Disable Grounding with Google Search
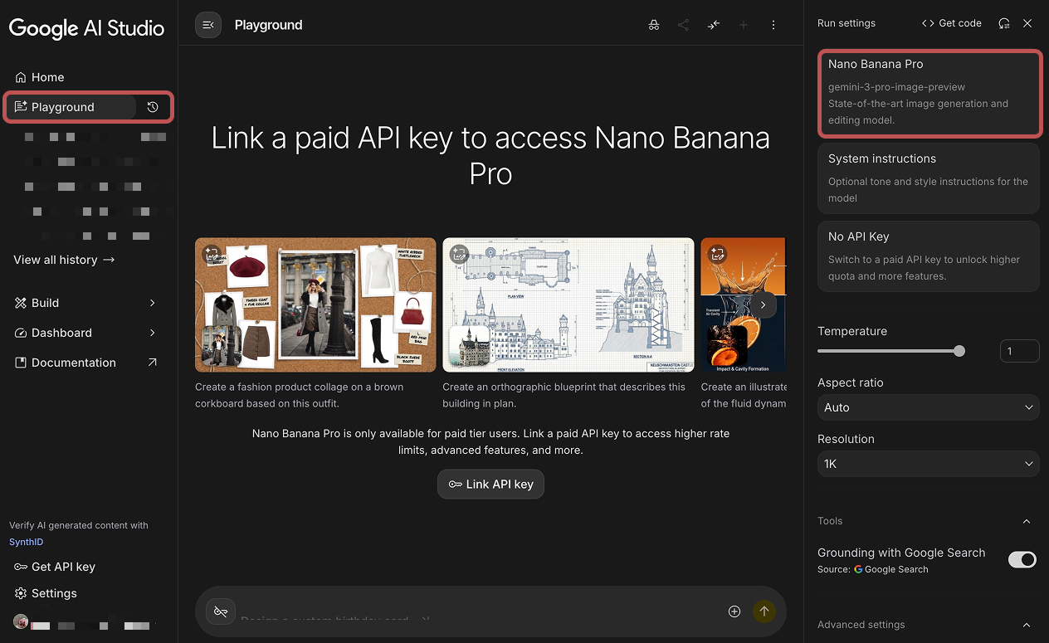The width and height of the screenshot is (1049, 643). pyautogui.click(x=1022, y=559)
